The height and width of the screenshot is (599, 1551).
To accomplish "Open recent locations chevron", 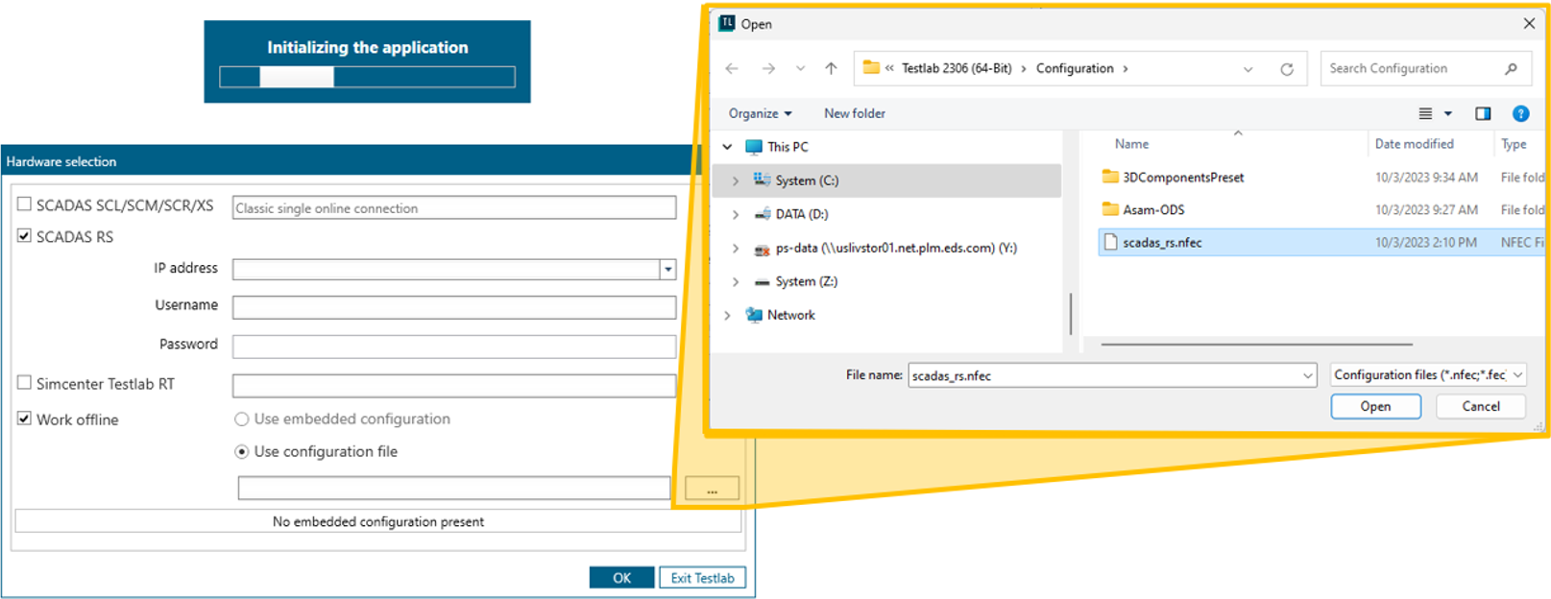I will click(800, 68).
